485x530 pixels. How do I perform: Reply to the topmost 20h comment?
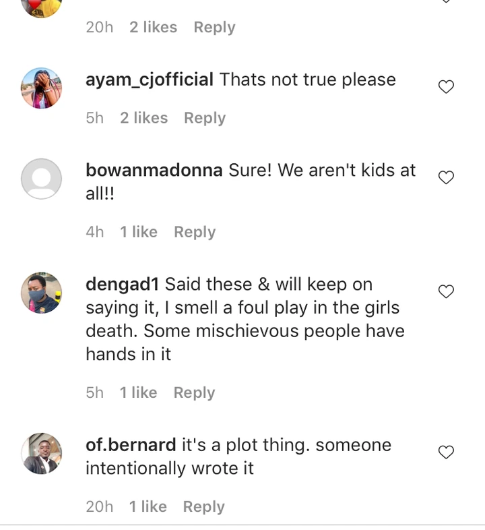pyautogui.click(x=214, y=28)
